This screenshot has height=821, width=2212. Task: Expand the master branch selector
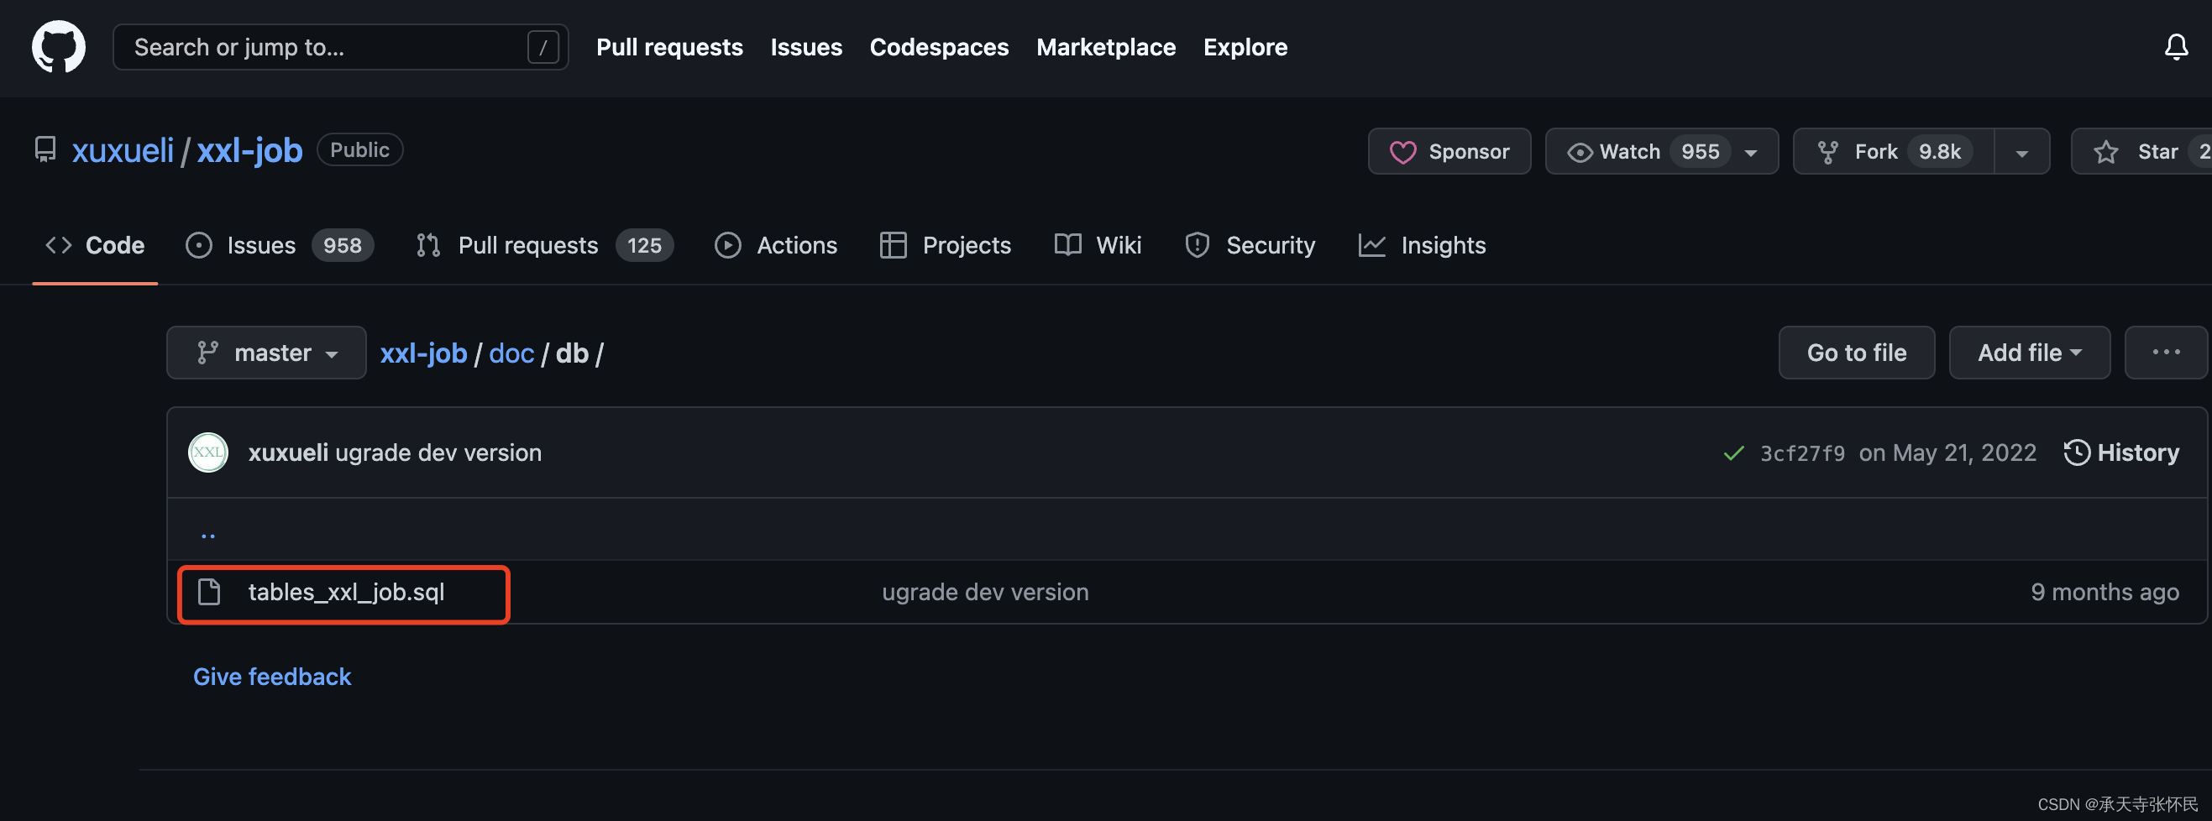coord(266,353)
